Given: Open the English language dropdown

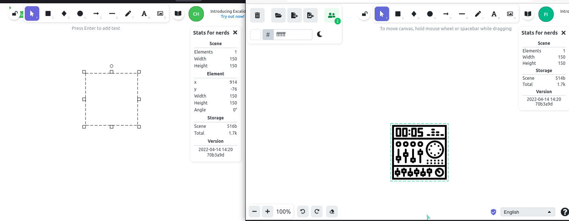Looking at the screenshot, I should pos(527,212).
